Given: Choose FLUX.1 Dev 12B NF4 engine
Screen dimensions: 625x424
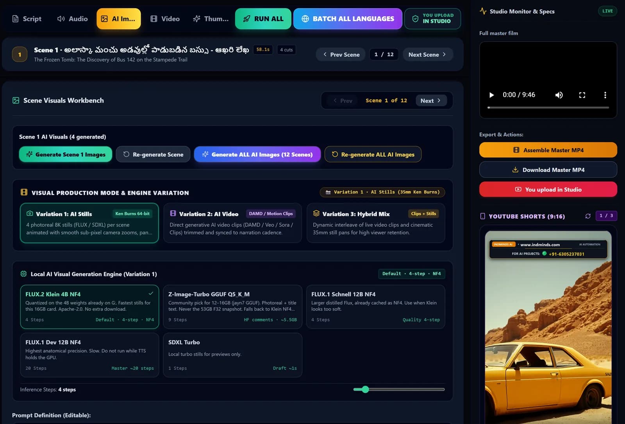Looking at the screenshot, I should 89,355.
